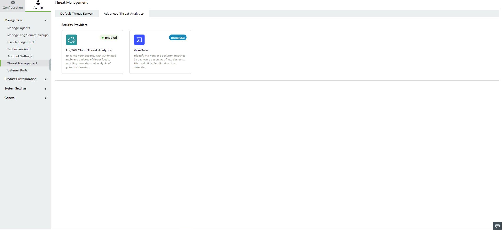Viewport: 503px width, 230px height.
Task: Select the Admin tab
Action: coord(38,5)
